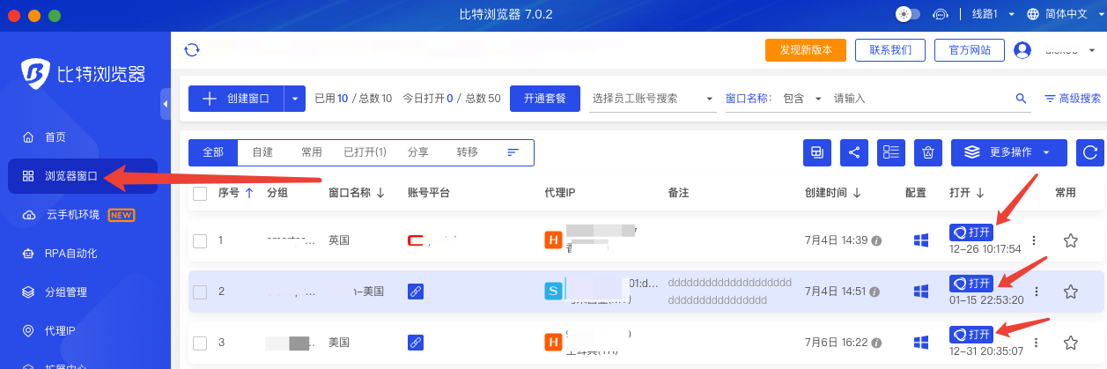Open the 选择员工账号搜索 dropdown

point(653,99)
